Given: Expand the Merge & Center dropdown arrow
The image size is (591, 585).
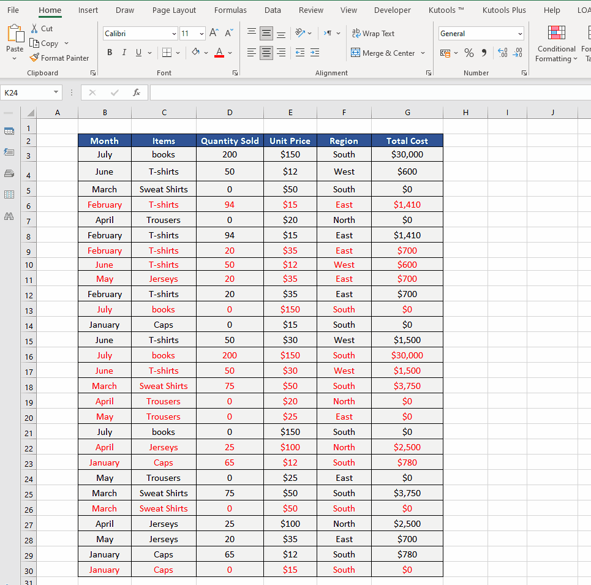Looking at the screenshot, I should (x=423, y=53).
